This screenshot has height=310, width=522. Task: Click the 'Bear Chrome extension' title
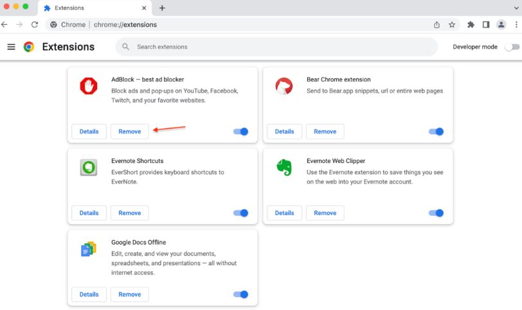[339, 80]
